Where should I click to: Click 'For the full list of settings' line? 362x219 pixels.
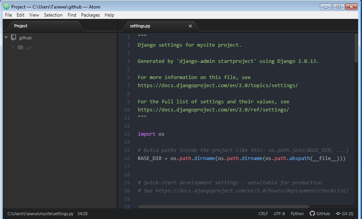tap(213, 102)
